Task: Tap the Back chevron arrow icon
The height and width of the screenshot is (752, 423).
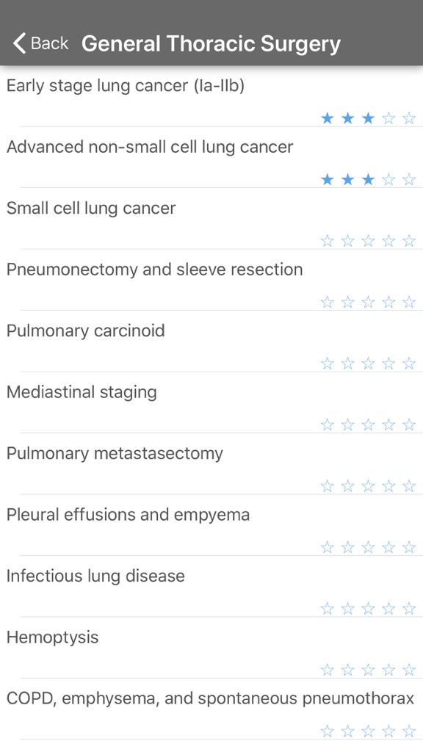Action: pyautogui.click(x=19, y=43)
